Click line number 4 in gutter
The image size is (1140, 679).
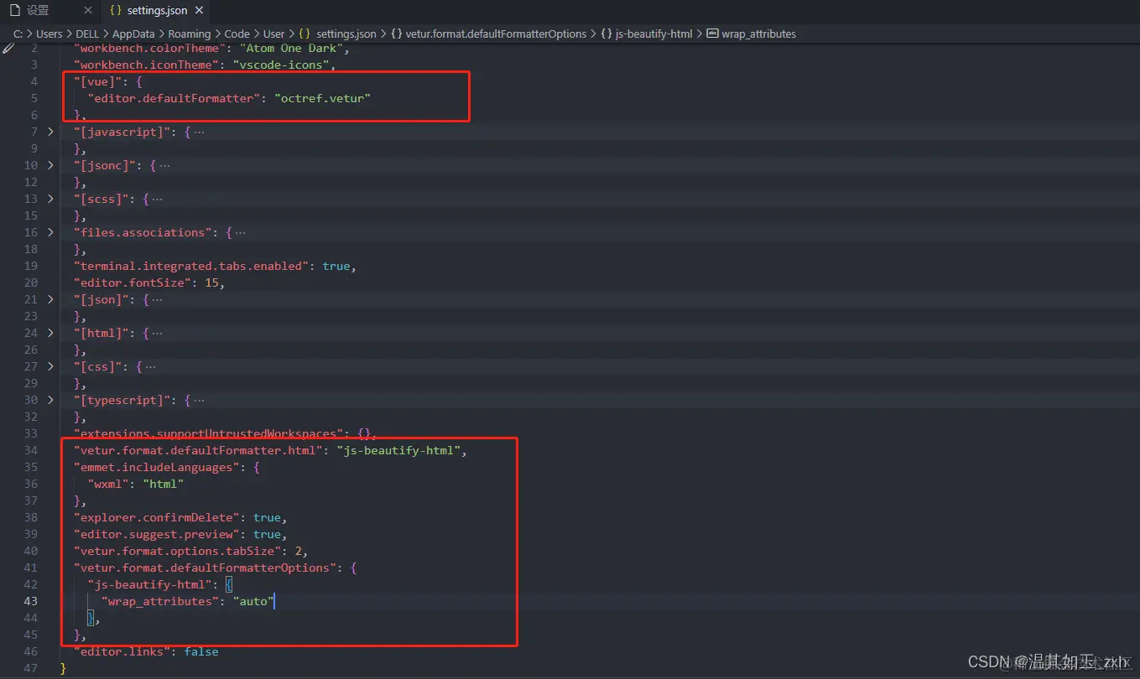coord(34,81)
